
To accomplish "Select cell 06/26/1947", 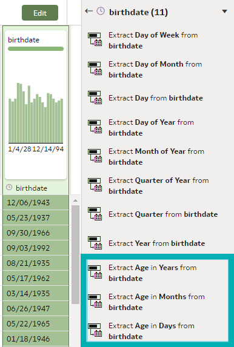I will 36,308.
